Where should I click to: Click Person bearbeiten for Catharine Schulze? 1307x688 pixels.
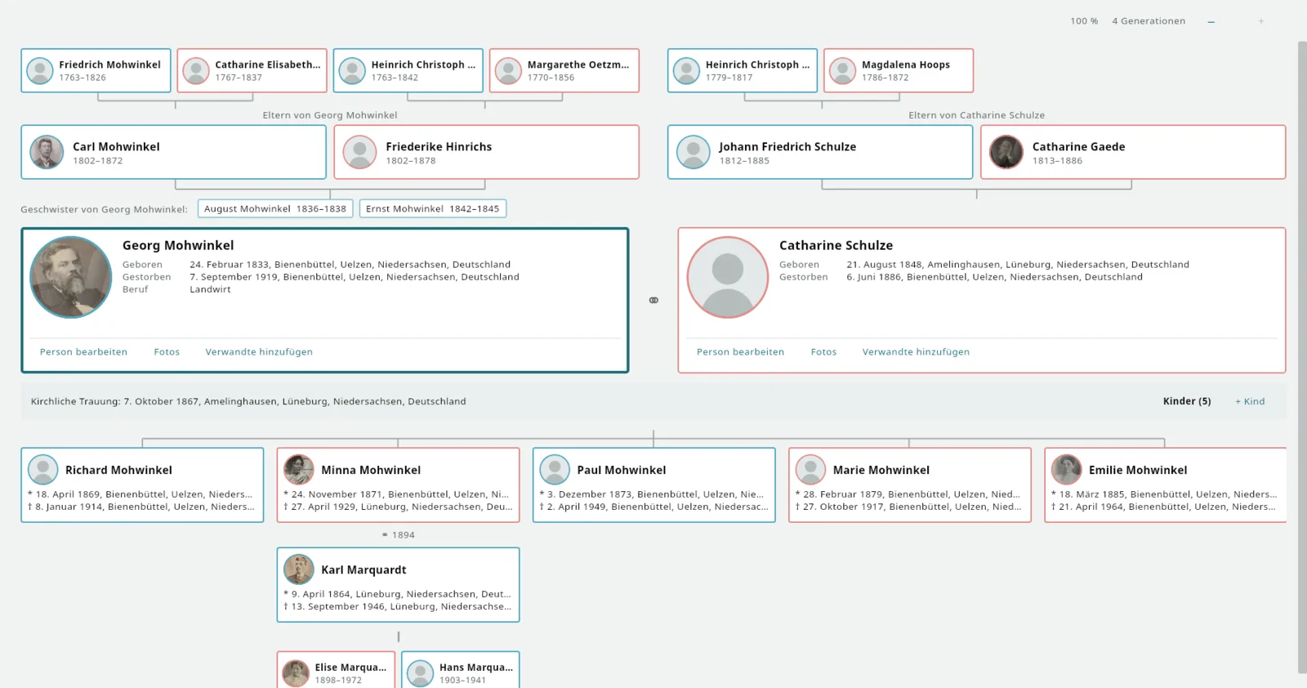pos(740,352)
